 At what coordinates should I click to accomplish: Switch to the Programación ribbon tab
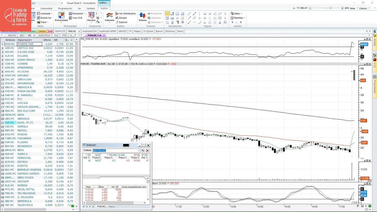(65, 9)
